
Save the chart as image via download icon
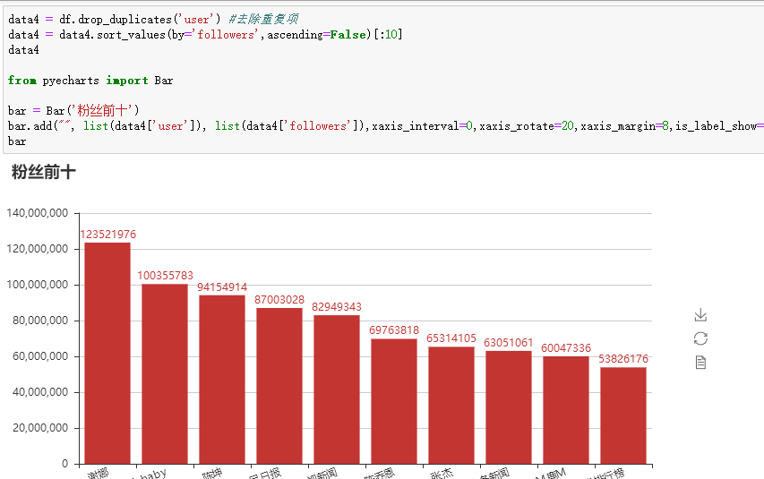[x=700, y=315]
